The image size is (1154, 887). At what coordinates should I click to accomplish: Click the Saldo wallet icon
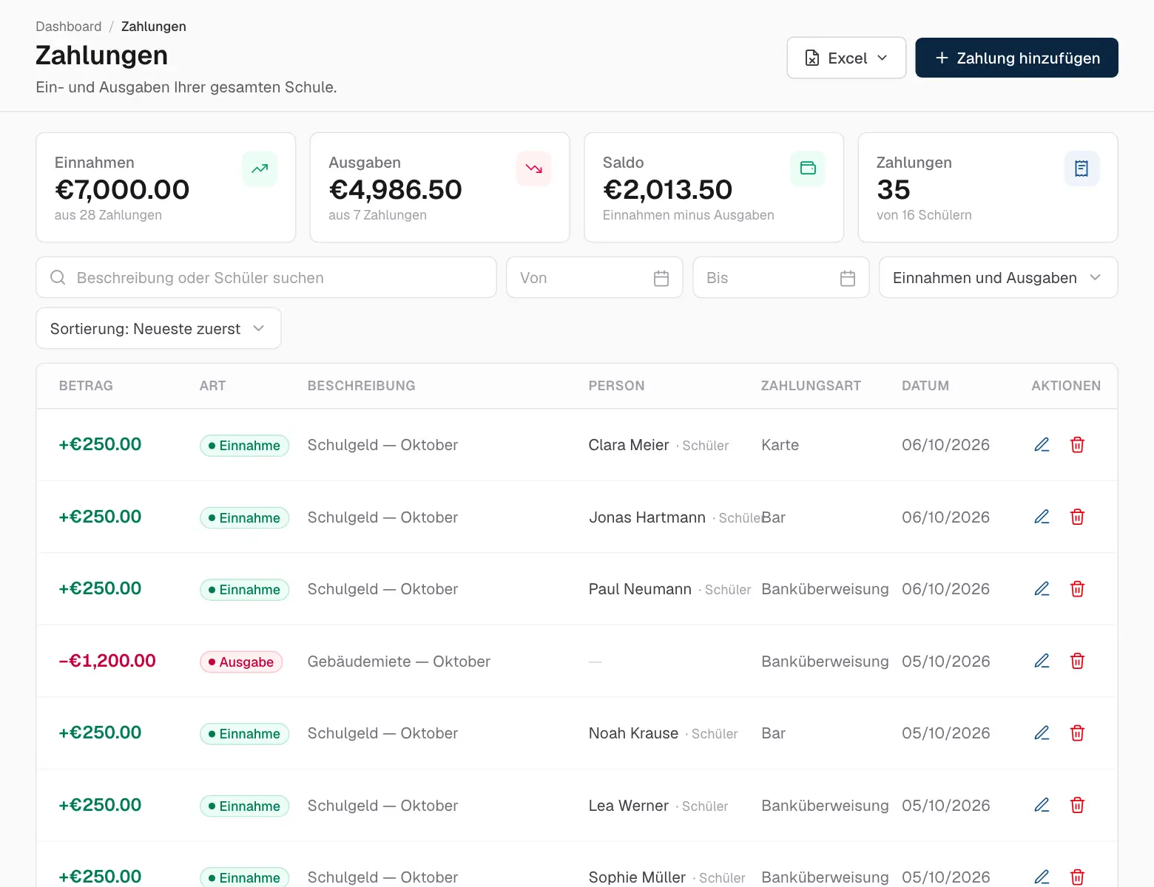[x=808, y=169]
